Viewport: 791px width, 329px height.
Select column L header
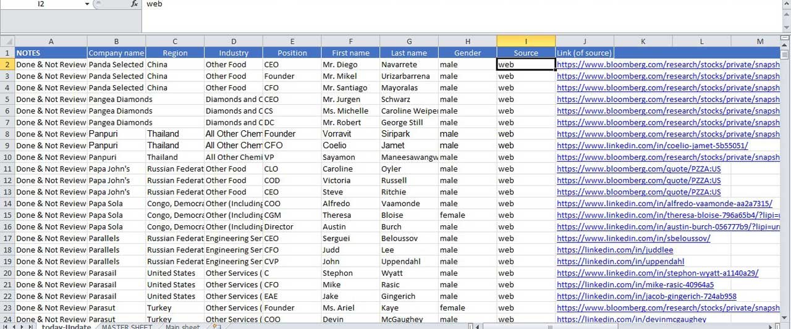point(701,41)
